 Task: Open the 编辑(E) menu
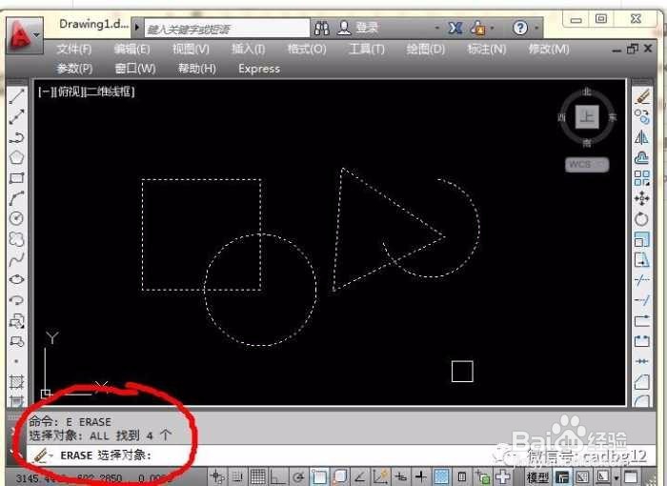131,50
